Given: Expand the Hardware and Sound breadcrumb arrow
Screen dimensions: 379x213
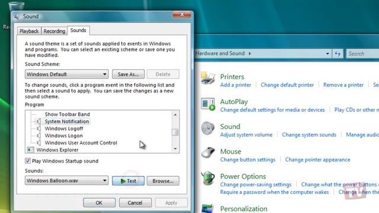Looking at the screenshot, I should 250,54.
